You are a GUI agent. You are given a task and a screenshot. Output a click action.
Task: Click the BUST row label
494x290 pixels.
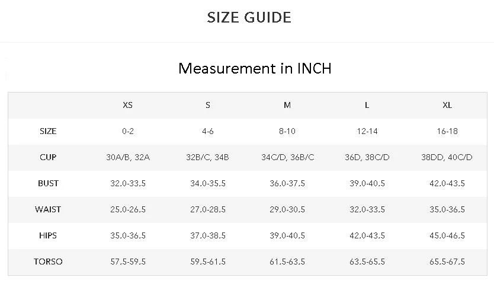(x=48, y=183)
